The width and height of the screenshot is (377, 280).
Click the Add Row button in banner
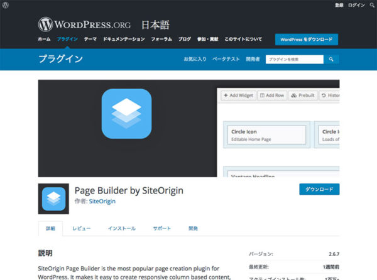pyautogui.click(x=272, y=95)
